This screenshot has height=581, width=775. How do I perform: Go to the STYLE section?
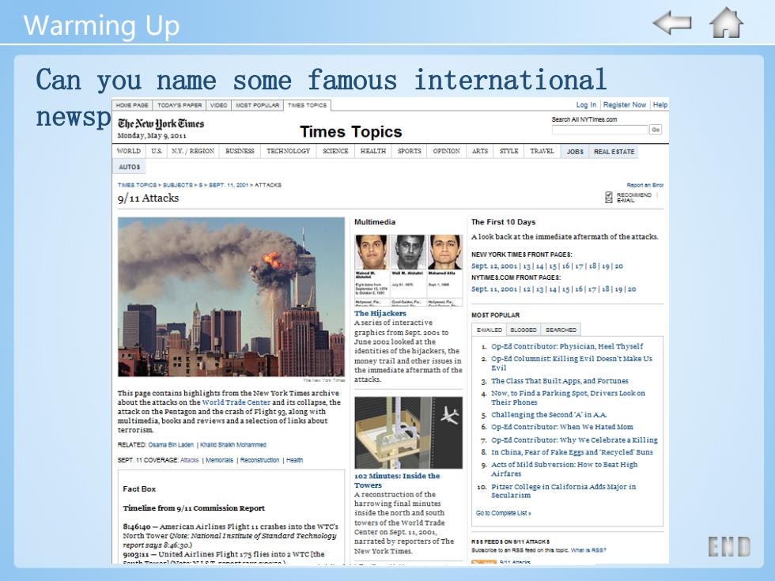508,151
